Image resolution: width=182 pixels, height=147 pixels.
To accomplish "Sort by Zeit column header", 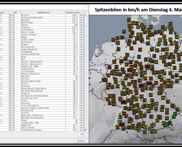I will point(15,12).
